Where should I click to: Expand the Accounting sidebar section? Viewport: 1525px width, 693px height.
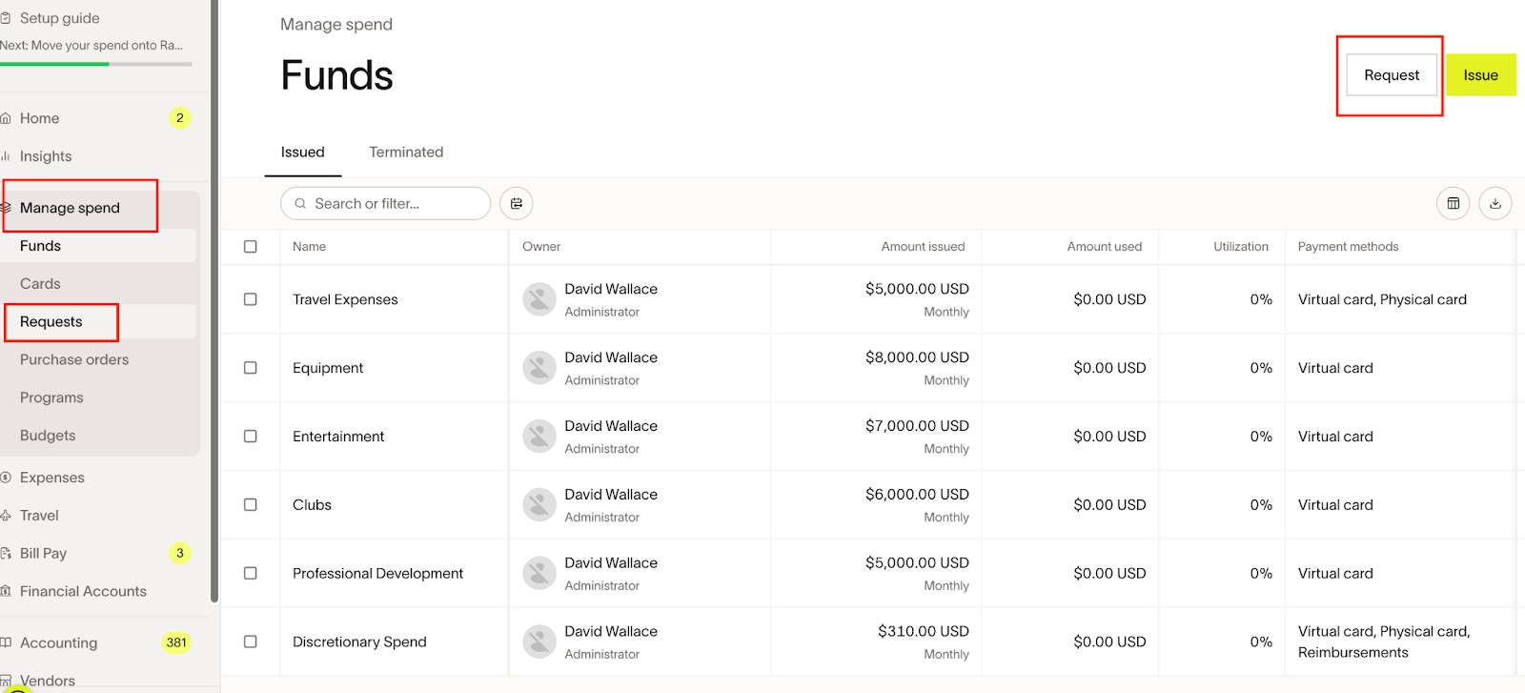[x=58, y=642]
